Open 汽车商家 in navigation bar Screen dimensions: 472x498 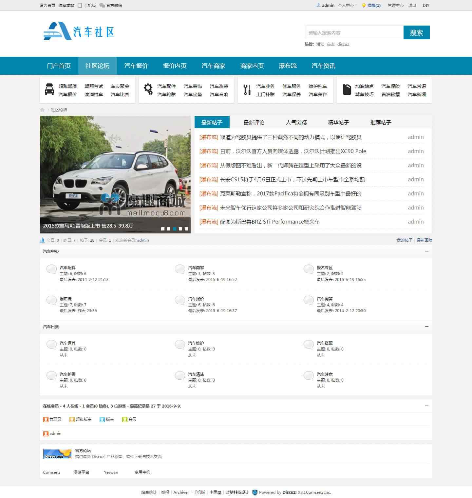[213, 66]
